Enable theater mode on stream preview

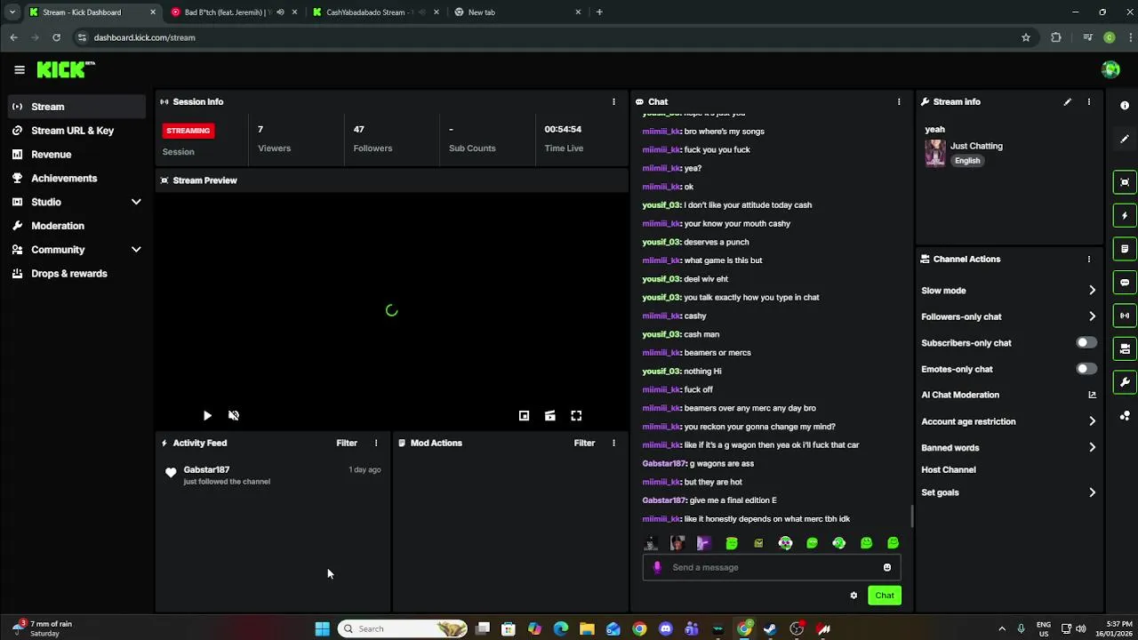tap(550, 415)
